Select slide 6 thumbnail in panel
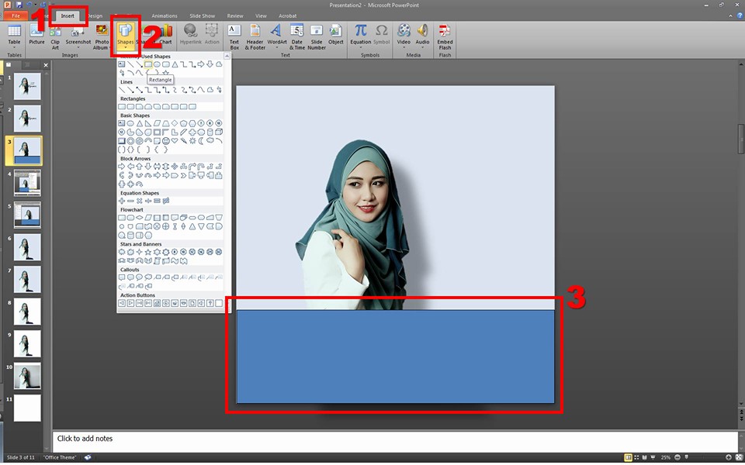 (27, 247)
